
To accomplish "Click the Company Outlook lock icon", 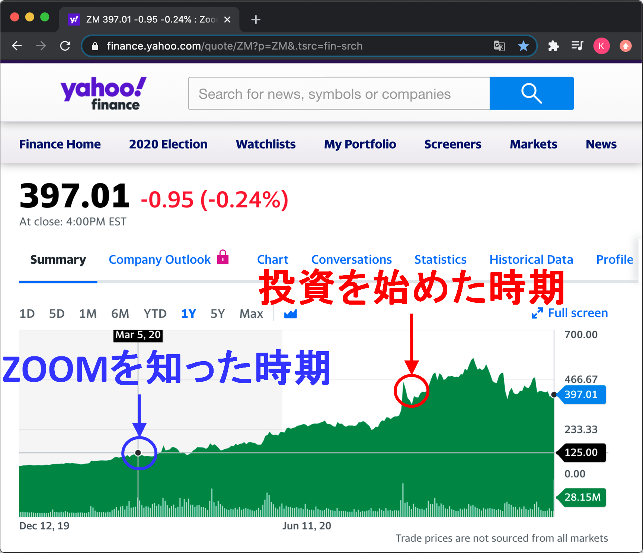I will [223, 257].
